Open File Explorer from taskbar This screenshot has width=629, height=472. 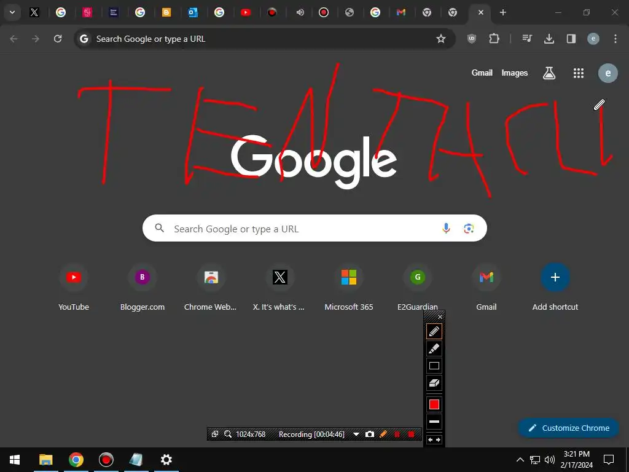pyautogui.click(x=45, y=460)
